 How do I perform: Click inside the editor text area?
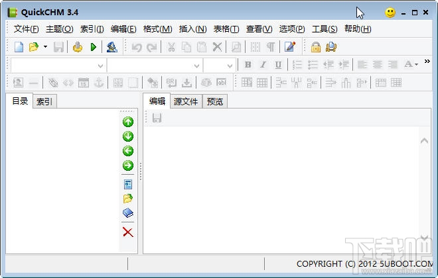pos(281,189)
